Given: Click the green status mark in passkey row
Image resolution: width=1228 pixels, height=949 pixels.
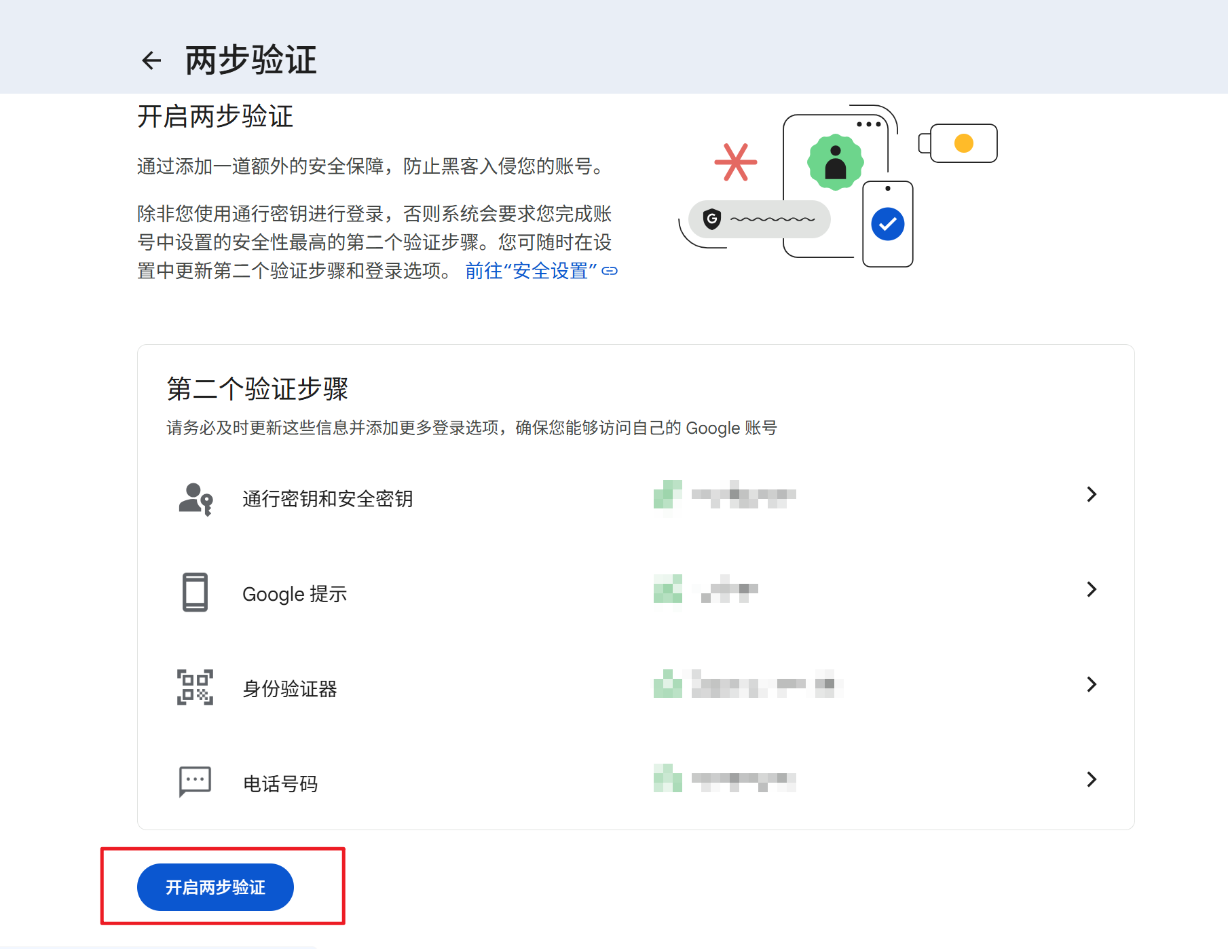Looking at the screenshot, I should tap(668, 496).
